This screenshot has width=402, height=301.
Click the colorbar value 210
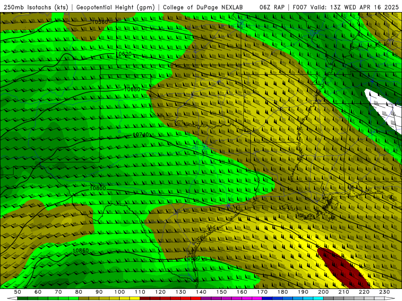click(x=344, y=292)
